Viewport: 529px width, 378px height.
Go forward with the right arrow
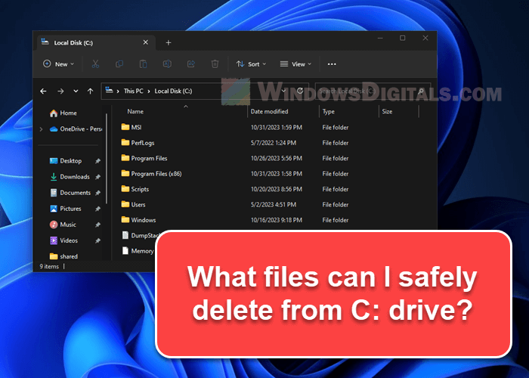[x=60, y=91]
